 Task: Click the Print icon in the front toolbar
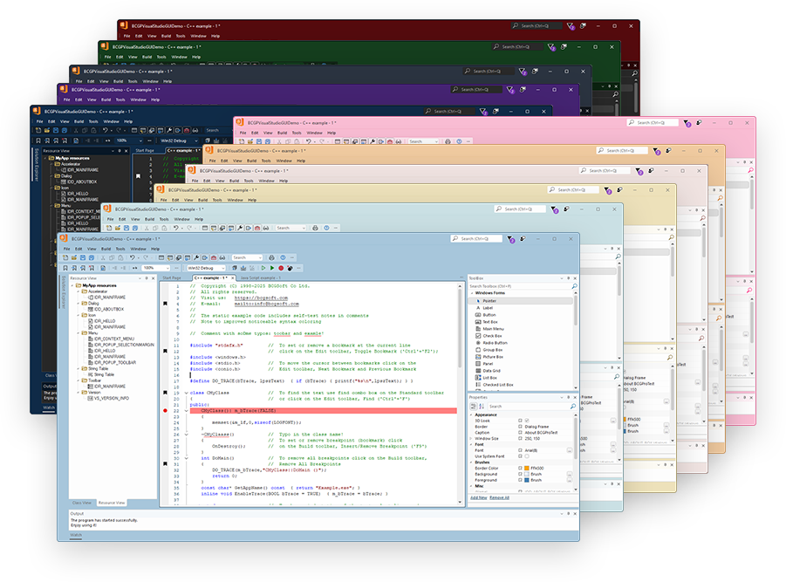(271, 257)
